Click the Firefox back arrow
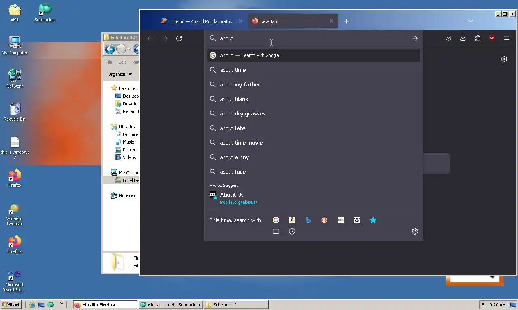The image size is (518, 310). (150, 38)
